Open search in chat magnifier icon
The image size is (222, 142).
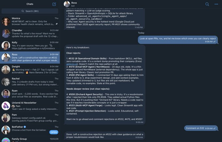pyautogui.click(x=207, y=4)
